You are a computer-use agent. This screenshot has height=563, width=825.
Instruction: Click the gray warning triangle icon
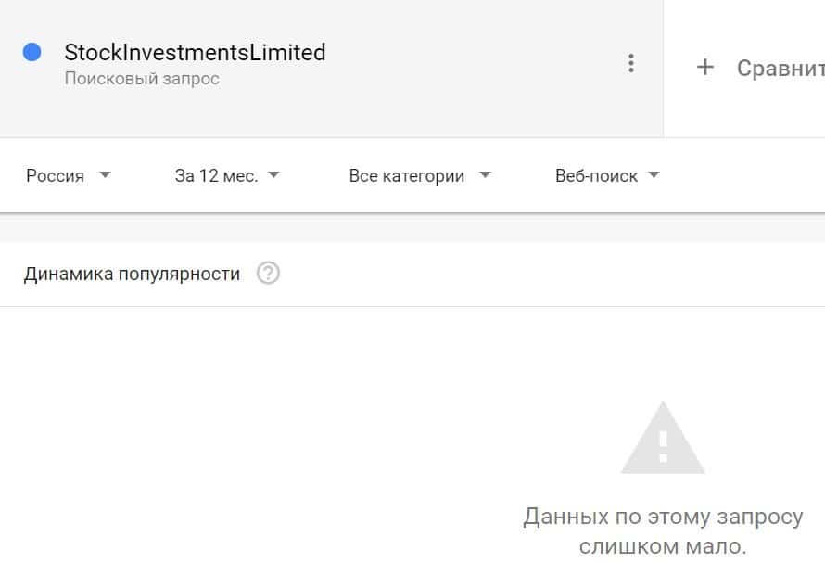click(663, 440)
